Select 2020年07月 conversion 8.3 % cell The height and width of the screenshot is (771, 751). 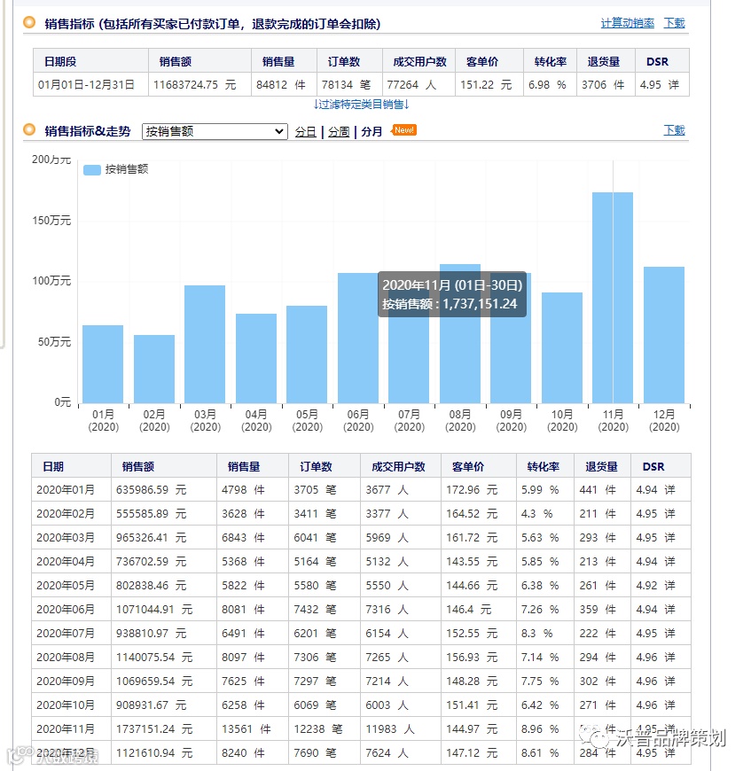click(x=545, y=634)
